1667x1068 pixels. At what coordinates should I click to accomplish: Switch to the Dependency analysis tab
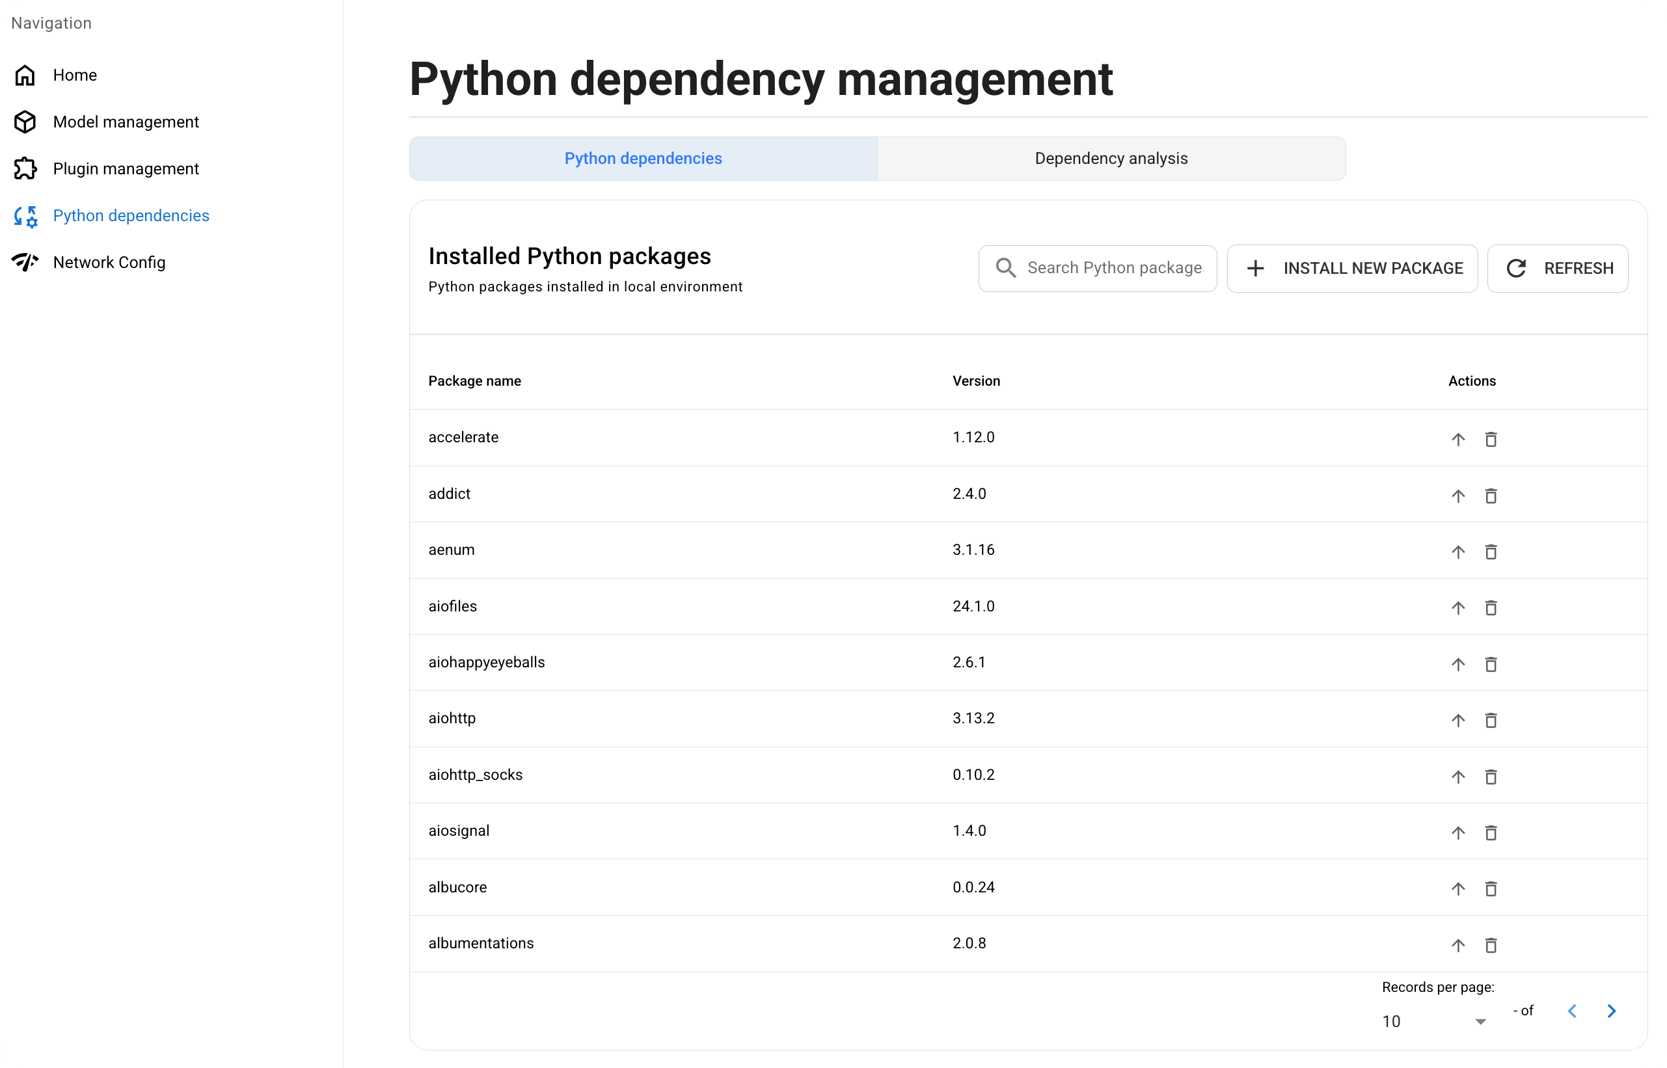point(1110,158)
